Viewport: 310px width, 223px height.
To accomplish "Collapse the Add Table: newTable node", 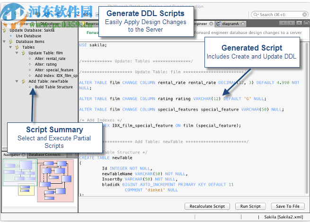I will 17,81.
